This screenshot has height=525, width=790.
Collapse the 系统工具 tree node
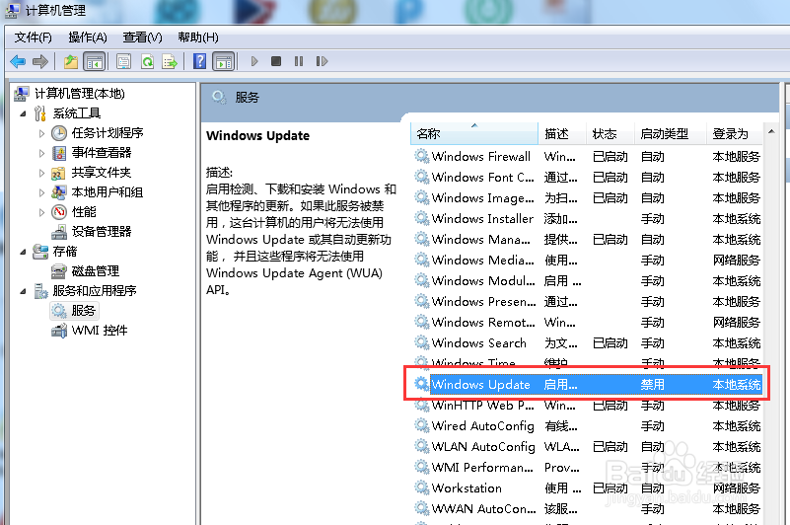(23, 113)
